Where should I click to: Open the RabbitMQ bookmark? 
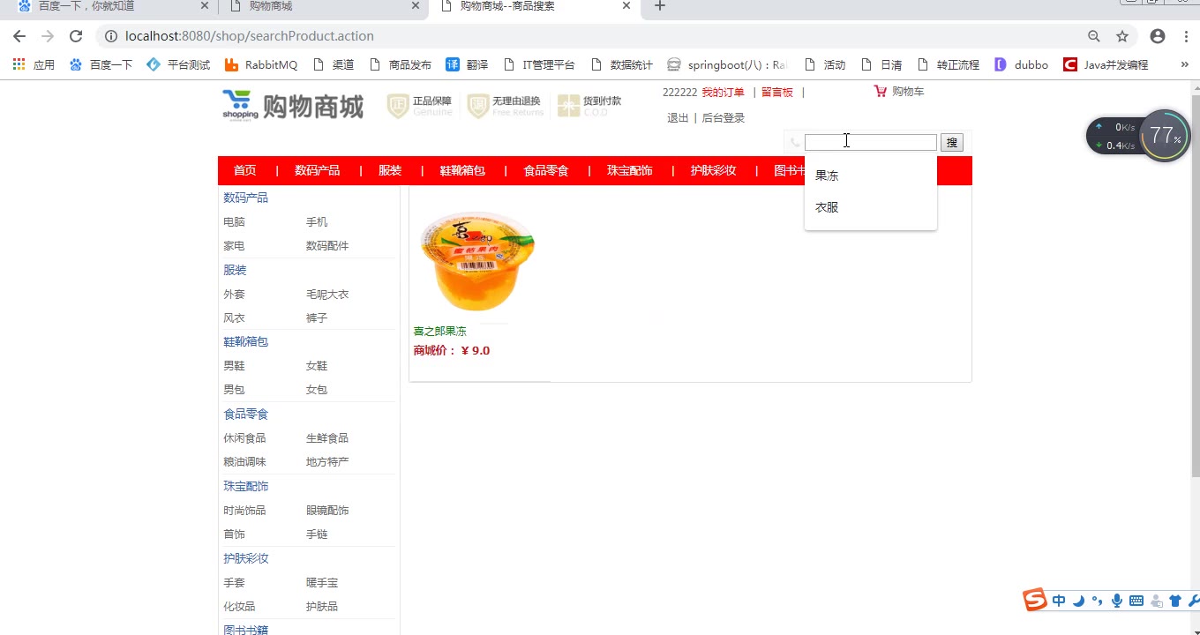tap(261, 64)
